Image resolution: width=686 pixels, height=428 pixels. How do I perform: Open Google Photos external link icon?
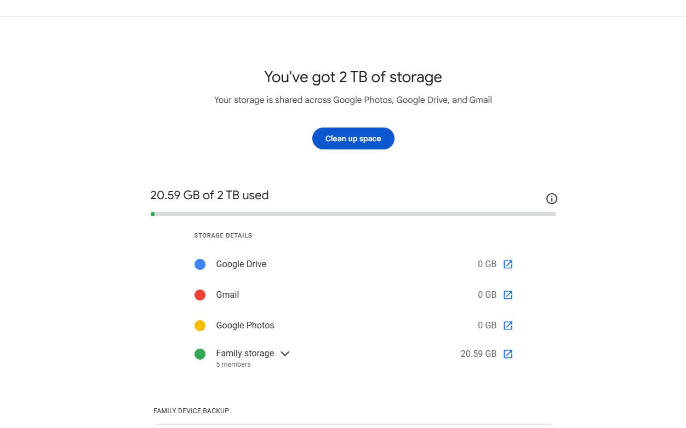[x=508, y=326]
